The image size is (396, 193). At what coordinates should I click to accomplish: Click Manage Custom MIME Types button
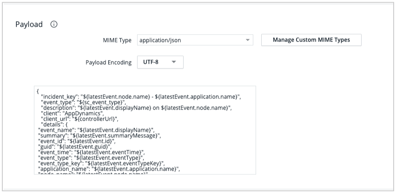[311, 40]
